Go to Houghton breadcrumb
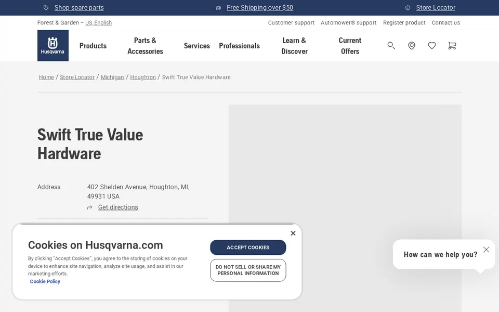The width and height of the screenshot is (499, 312). click(143, 77)
